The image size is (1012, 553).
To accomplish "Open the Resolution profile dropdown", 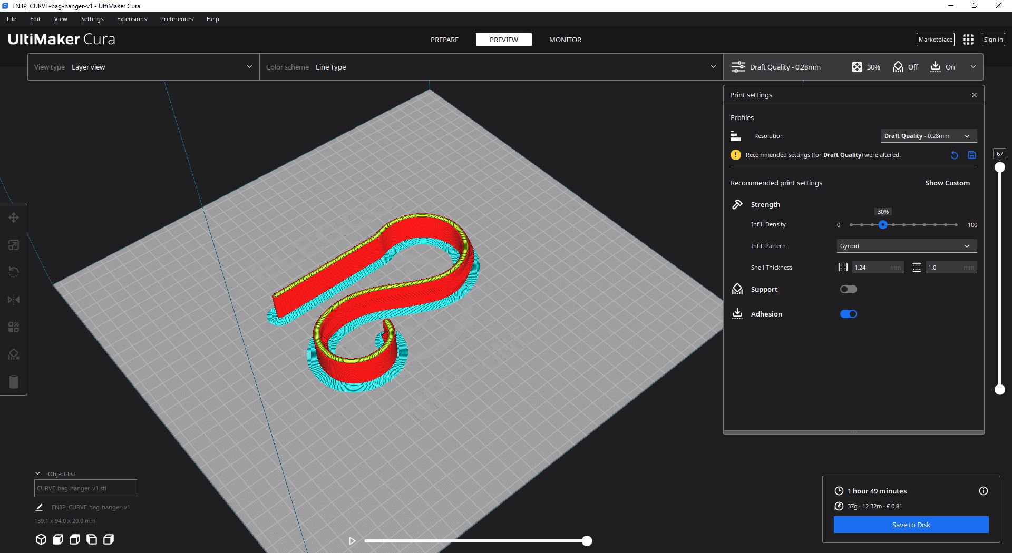I will click(x=928, y=136).
